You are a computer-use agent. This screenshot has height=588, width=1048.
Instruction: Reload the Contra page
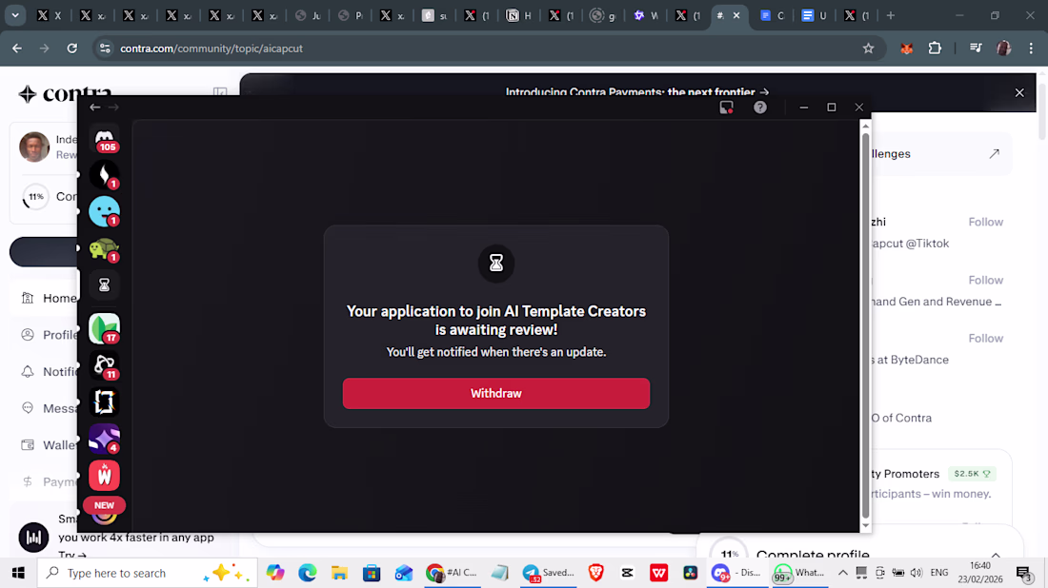(71, 49)
